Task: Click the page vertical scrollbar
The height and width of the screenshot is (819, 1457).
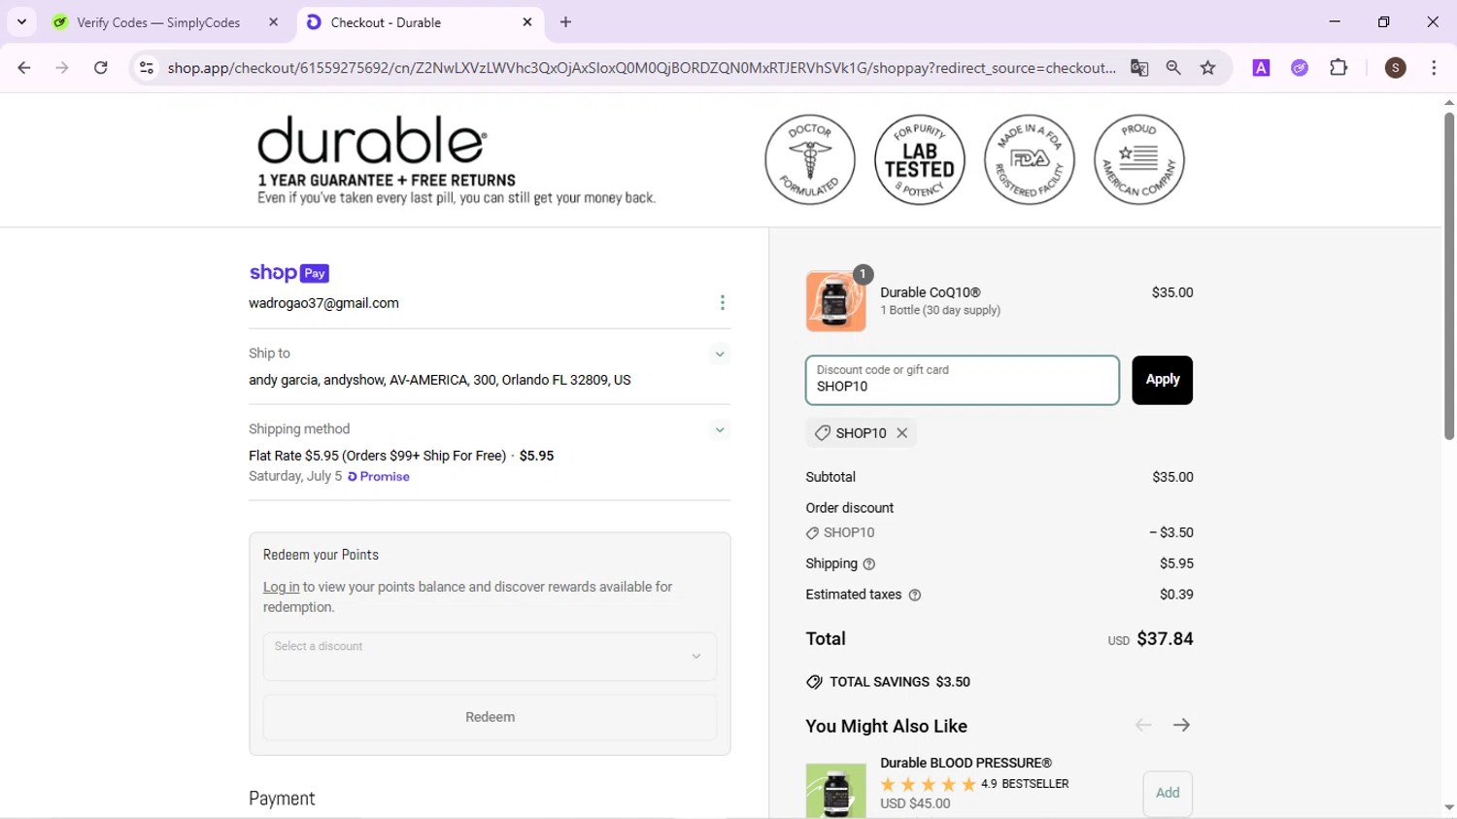Action: pyautogui.click(x=1449, y=276)
